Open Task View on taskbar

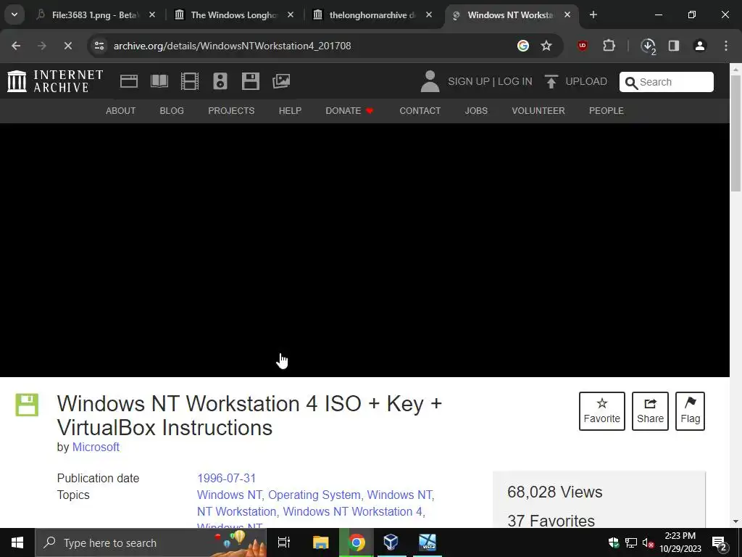click(x=284, y=542)
